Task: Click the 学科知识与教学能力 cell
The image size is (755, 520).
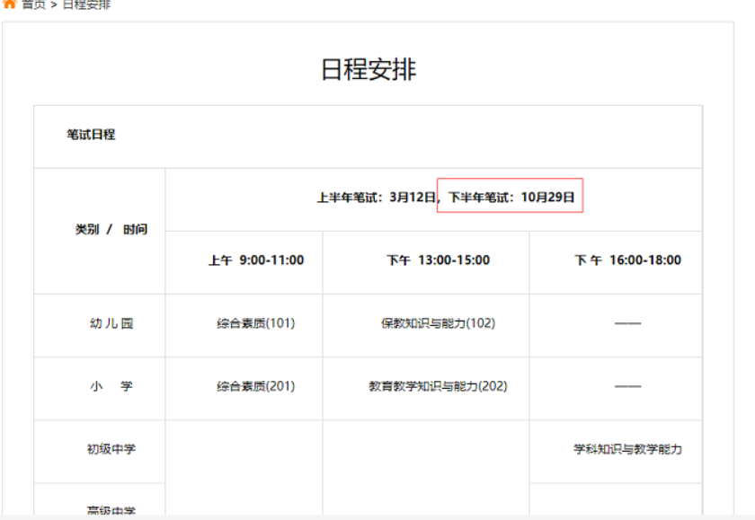Action: pyautogui.click(x=627, y=449)
